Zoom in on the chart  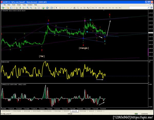tap(28, 8)
